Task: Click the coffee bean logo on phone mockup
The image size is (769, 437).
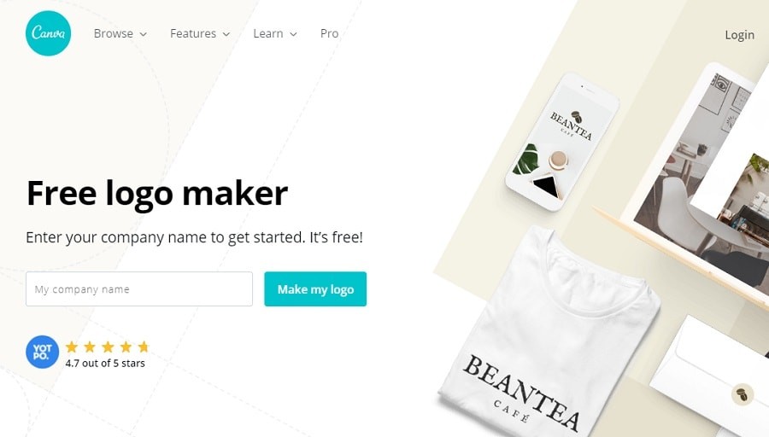Action: (577, 117)
